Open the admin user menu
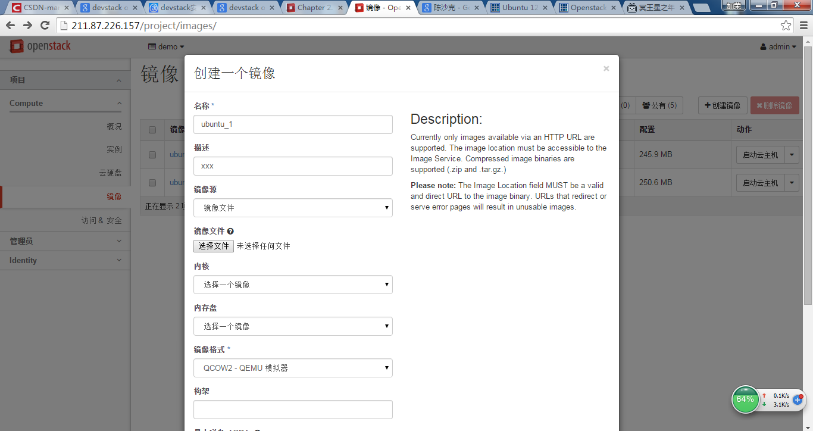This screenshot has height=431, width=813. 778,46
